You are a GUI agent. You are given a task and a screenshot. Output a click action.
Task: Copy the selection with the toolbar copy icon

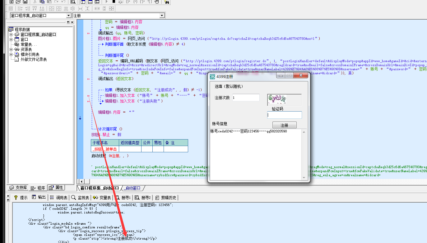(42, 2)
